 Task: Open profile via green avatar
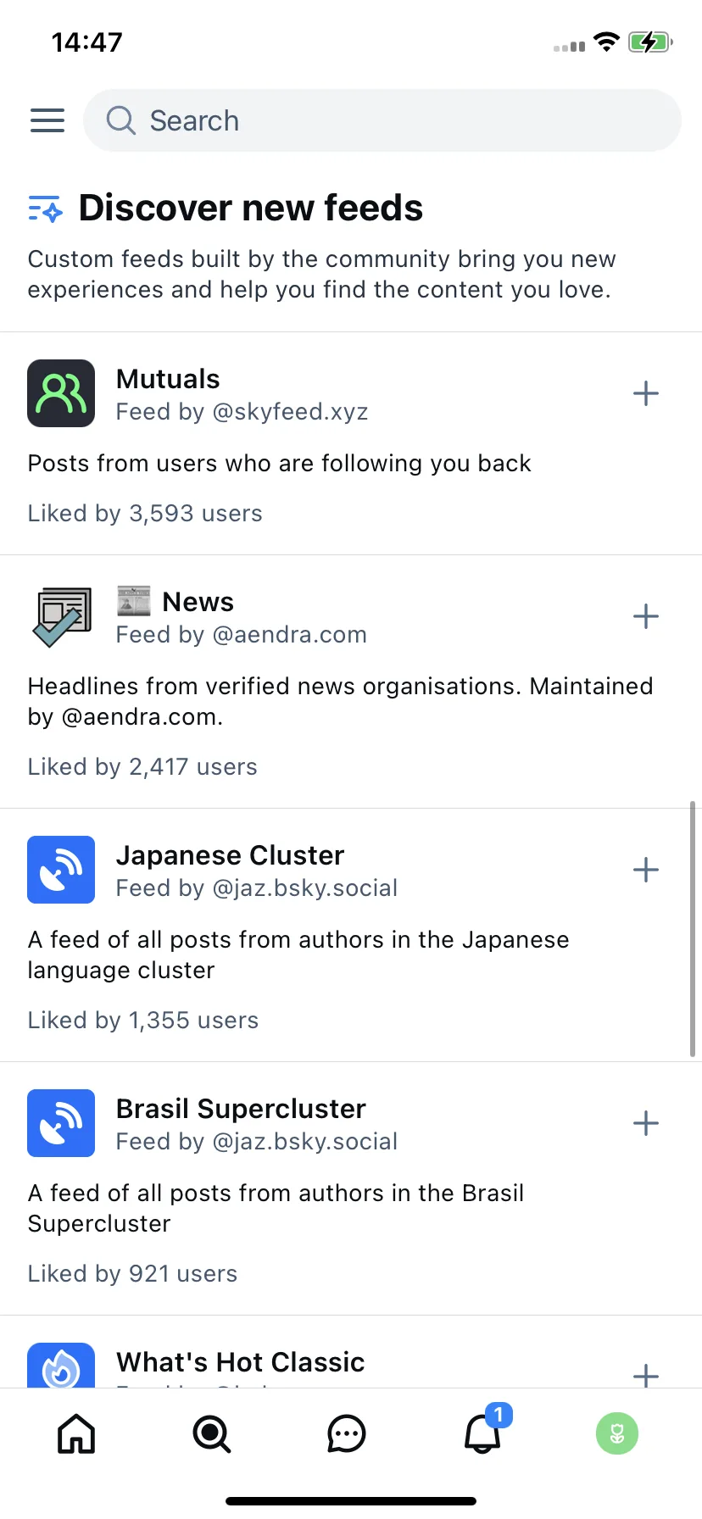tap(617, 1434)
